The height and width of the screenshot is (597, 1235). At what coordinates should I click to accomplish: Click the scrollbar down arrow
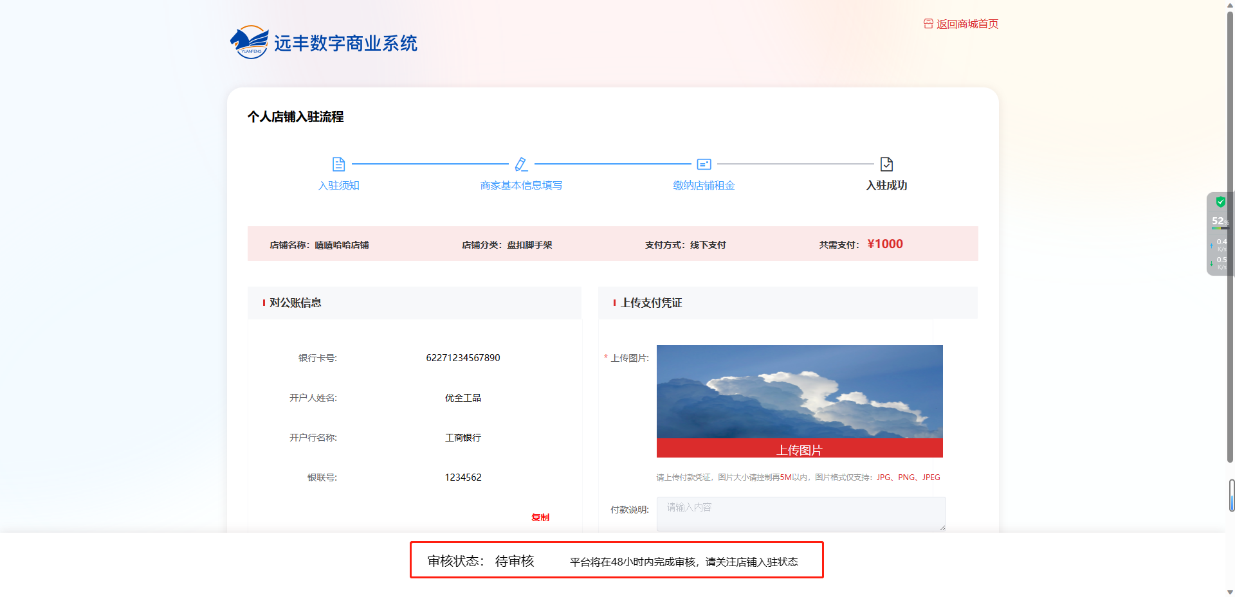pyautogui.click(x=1230, y=592)
